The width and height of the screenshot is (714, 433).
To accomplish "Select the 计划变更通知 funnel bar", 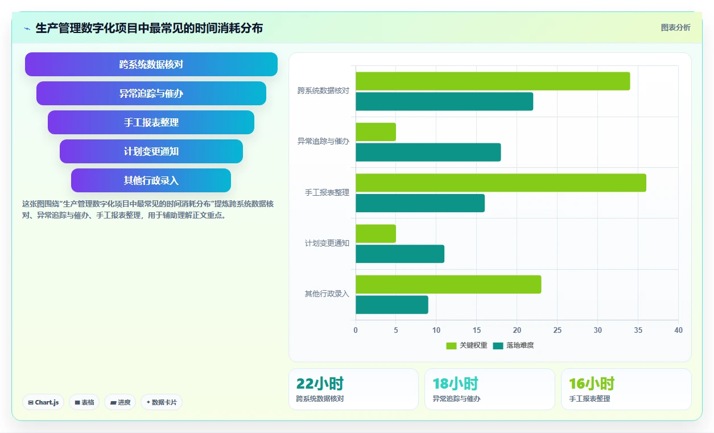I will [x=151, y=151].
